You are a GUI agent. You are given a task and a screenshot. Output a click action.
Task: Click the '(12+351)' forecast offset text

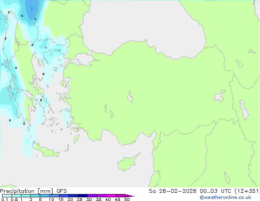[x=247, y=191]
